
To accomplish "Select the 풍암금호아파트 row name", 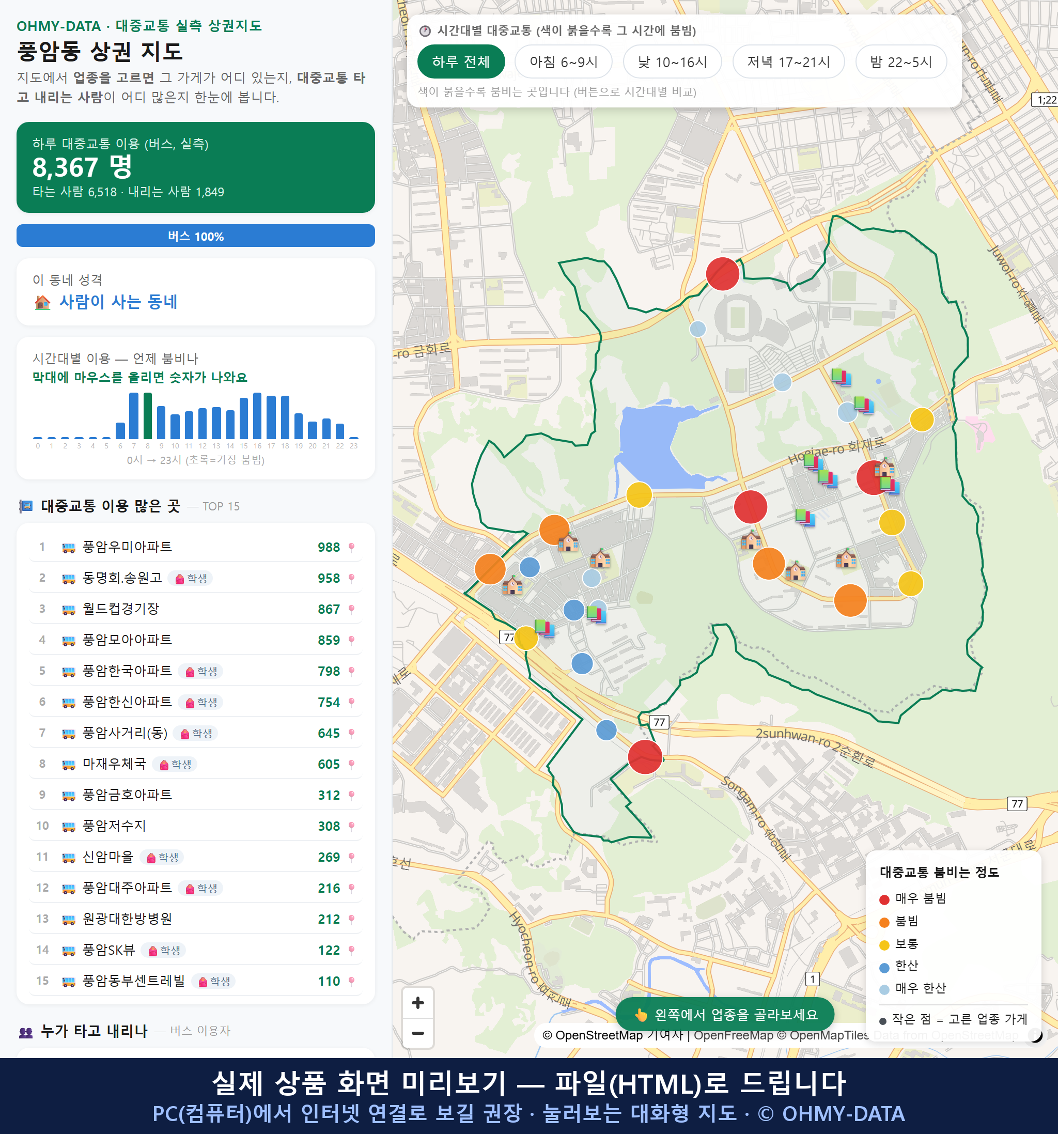I will [127, 795].
